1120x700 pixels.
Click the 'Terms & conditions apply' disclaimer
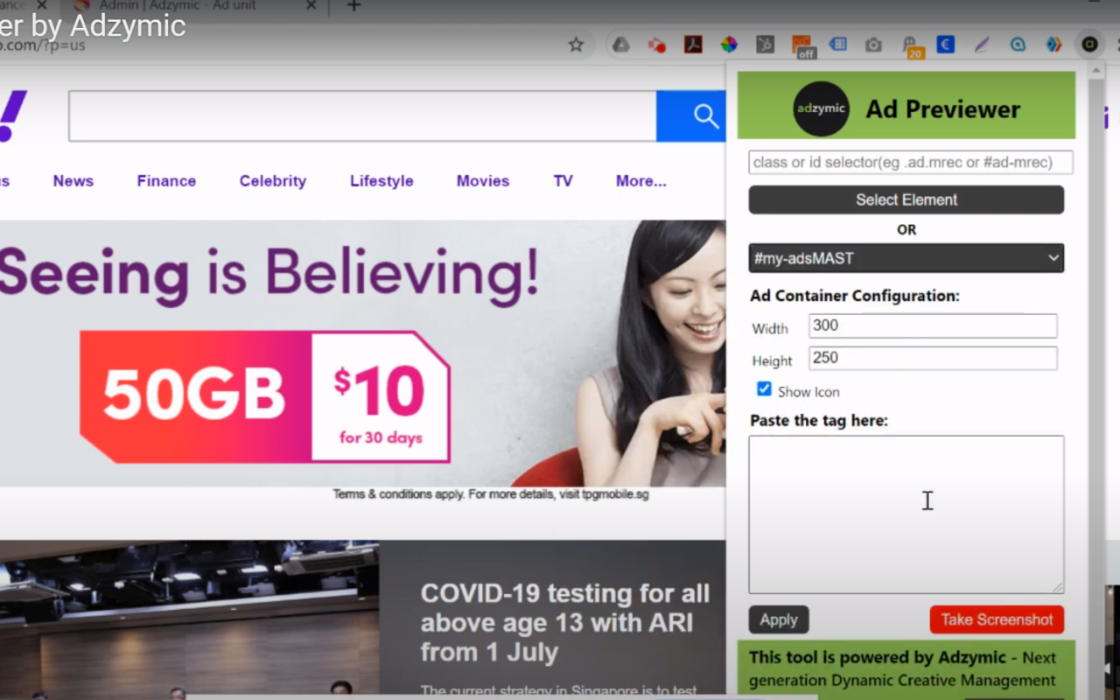[x=491, y=494]
